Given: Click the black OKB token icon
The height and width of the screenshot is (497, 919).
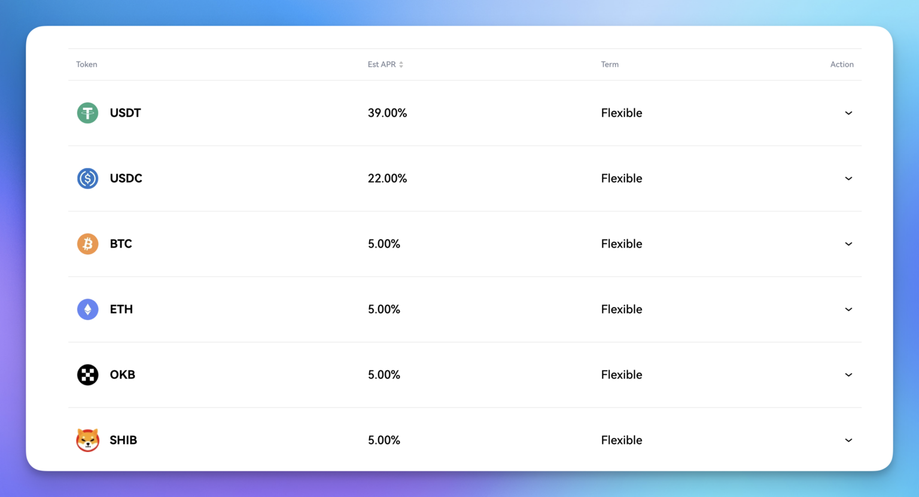Looking at the screenshot, I should 87,374.
